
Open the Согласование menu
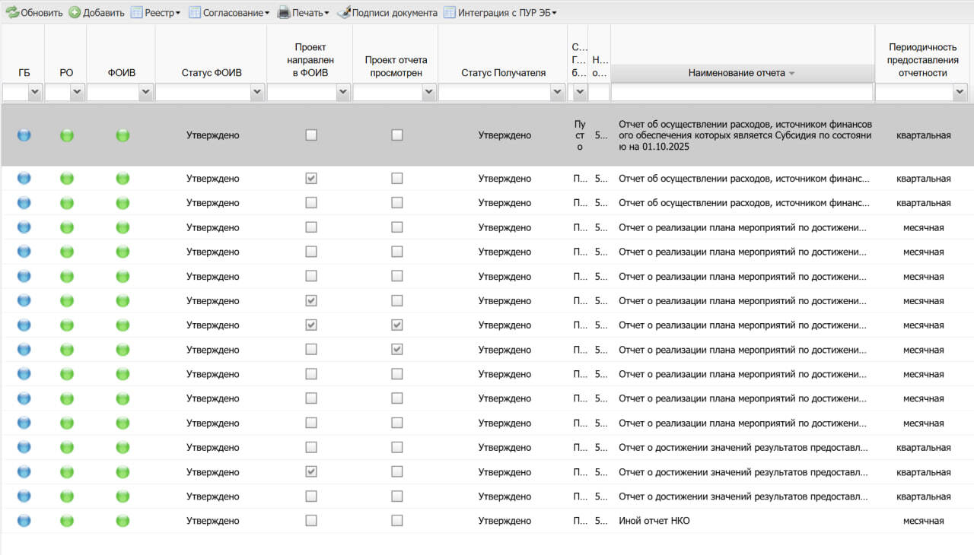tap(236, 12)
